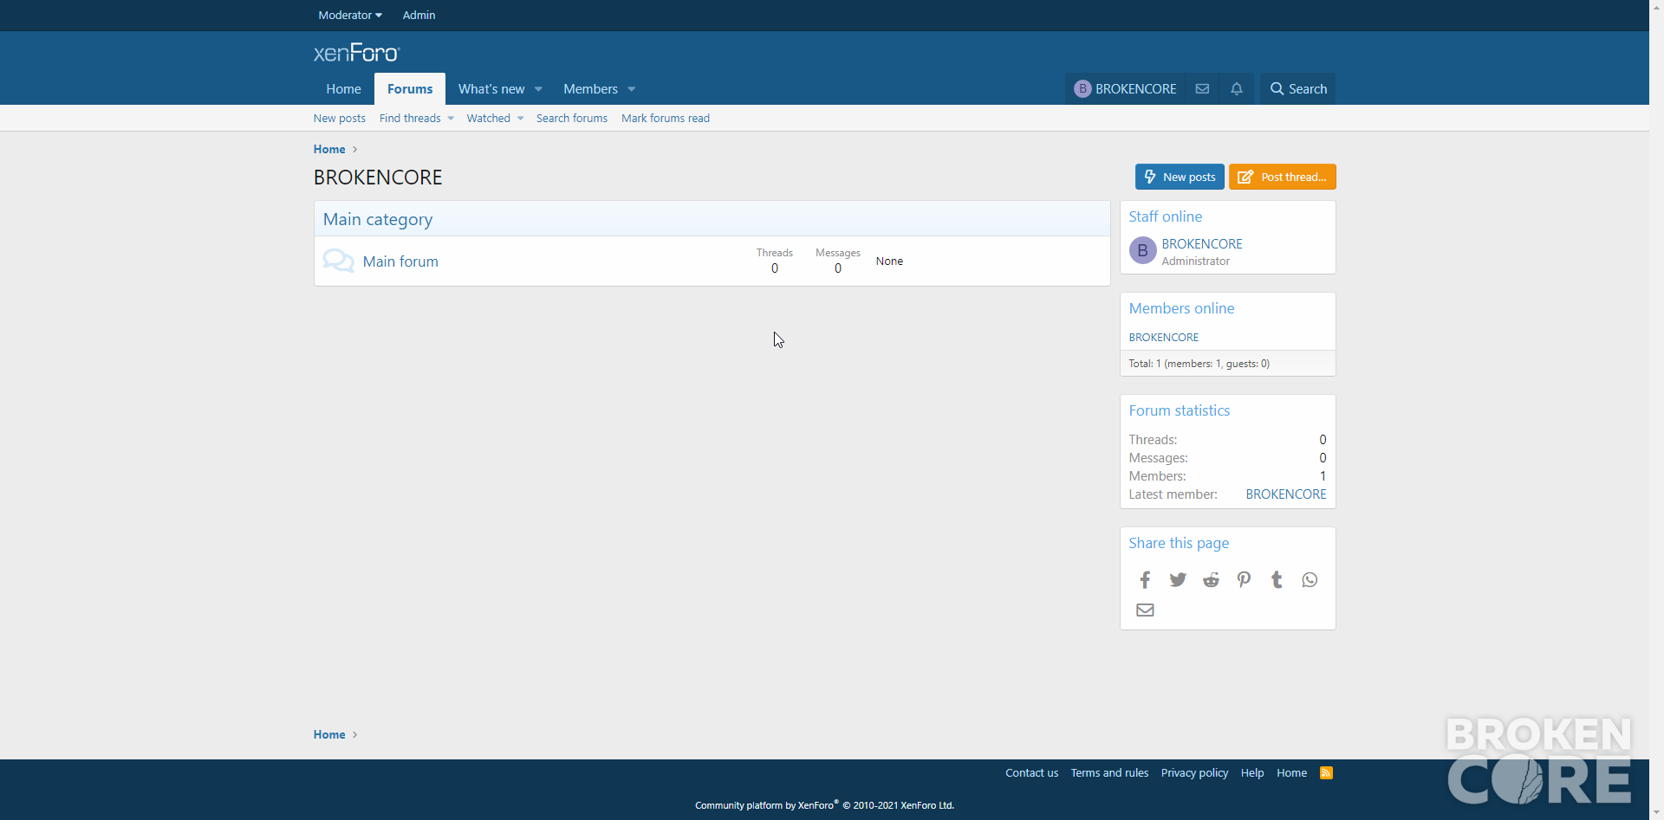Expand the What's new arrow menu
This screenshot has width=1664, height=820.
[x=538, y=89]
